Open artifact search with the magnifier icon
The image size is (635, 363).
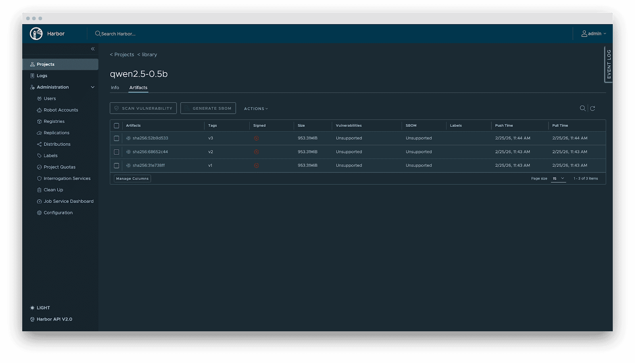pyautogui.click(x=583, y=108)
